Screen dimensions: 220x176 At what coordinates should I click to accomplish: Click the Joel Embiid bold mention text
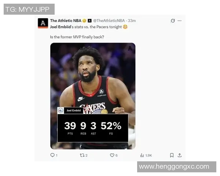coord(60,27)
